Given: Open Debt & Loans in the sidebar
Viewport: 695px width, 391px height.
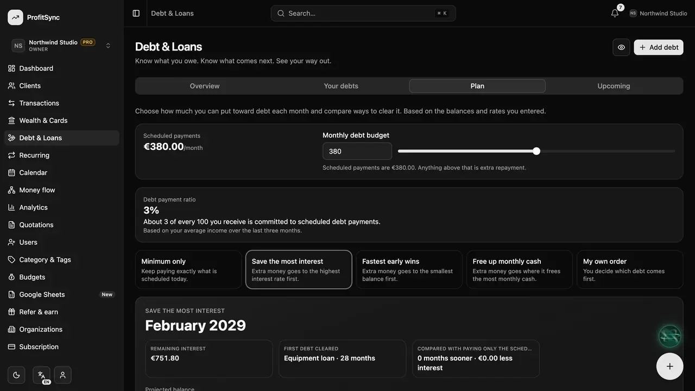Looking at the screenshot, I should [x=62, y=138].
